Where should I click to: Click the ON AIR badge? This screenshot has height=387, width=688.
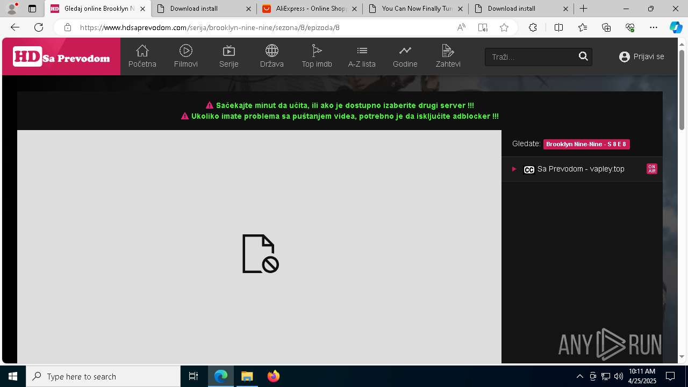(652, 169)
